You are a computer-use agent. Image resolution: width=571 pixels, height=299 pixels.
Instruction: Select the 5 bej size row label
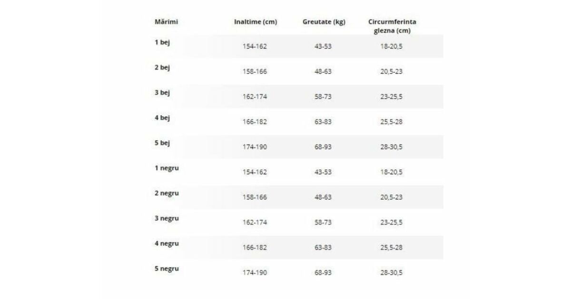tap(162, 143)
